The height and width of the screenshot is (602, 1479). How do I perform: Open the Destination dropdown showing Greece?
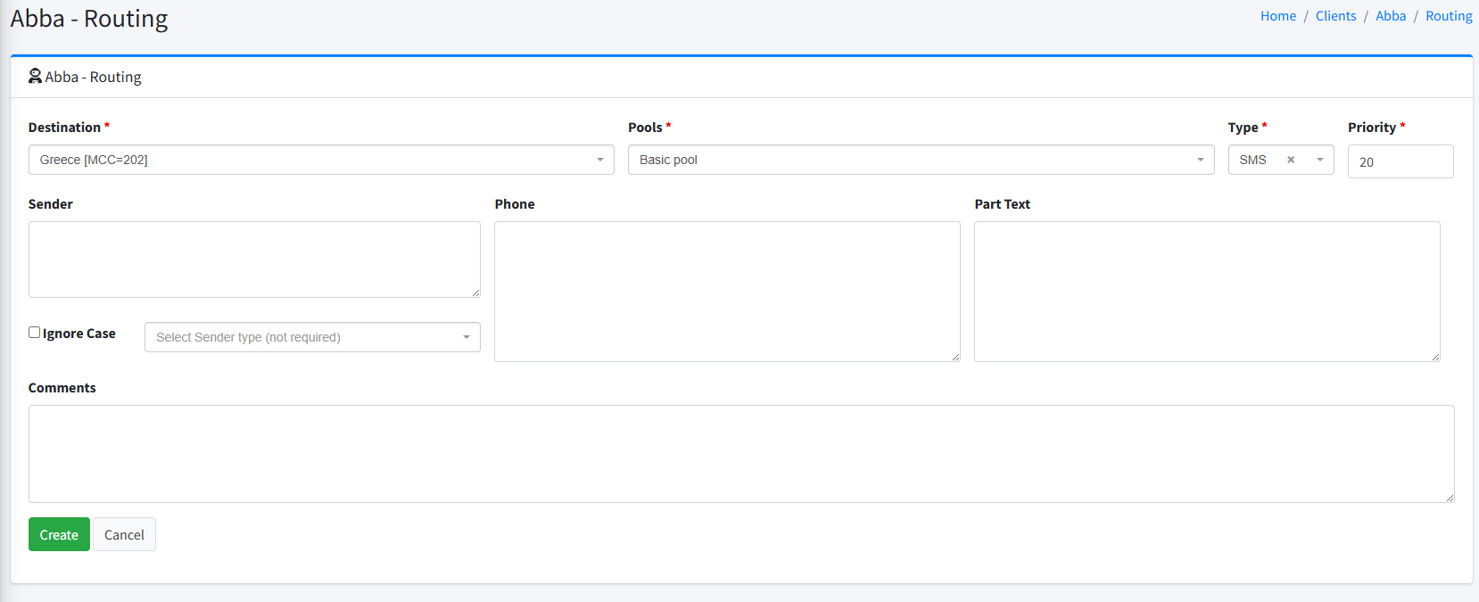pos(321,160)
